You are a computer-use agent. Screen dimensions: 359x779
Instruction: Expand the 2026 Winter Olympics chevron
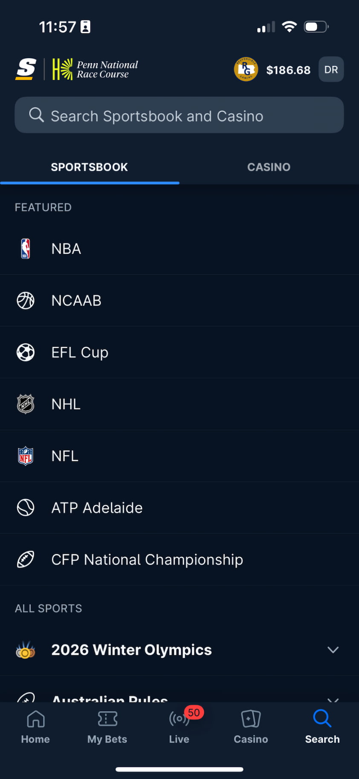333,650
